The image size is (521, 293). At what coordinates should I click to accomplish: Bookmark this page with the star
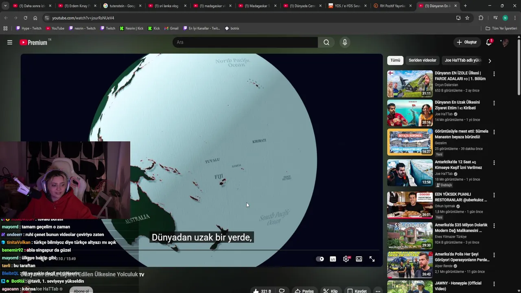click(467, 18)
